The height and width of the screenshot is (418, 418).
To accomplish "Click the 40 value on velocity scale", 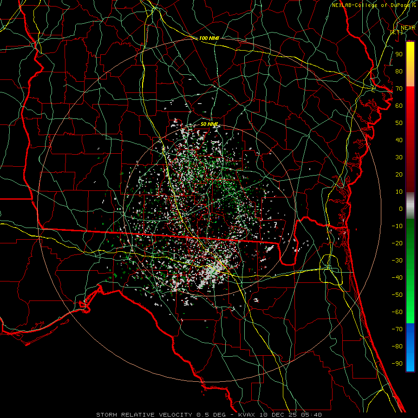I will (399, 140).
